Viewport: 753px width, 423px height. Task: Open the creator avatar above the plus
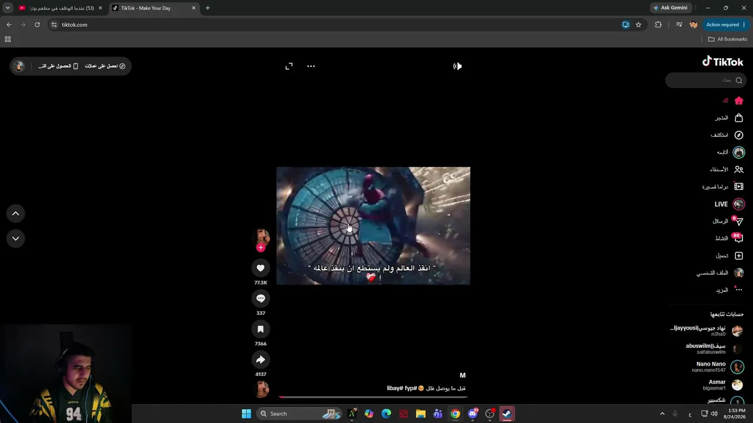coord(262,237)
